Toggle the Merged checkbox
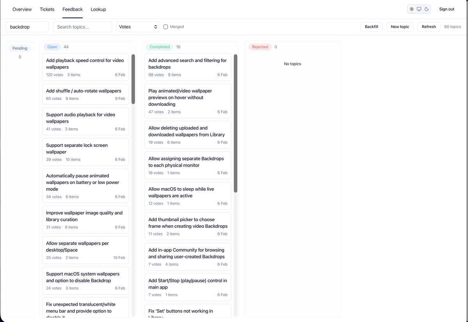The width and height of the screenshot is (468, 322). click(166, 27)
